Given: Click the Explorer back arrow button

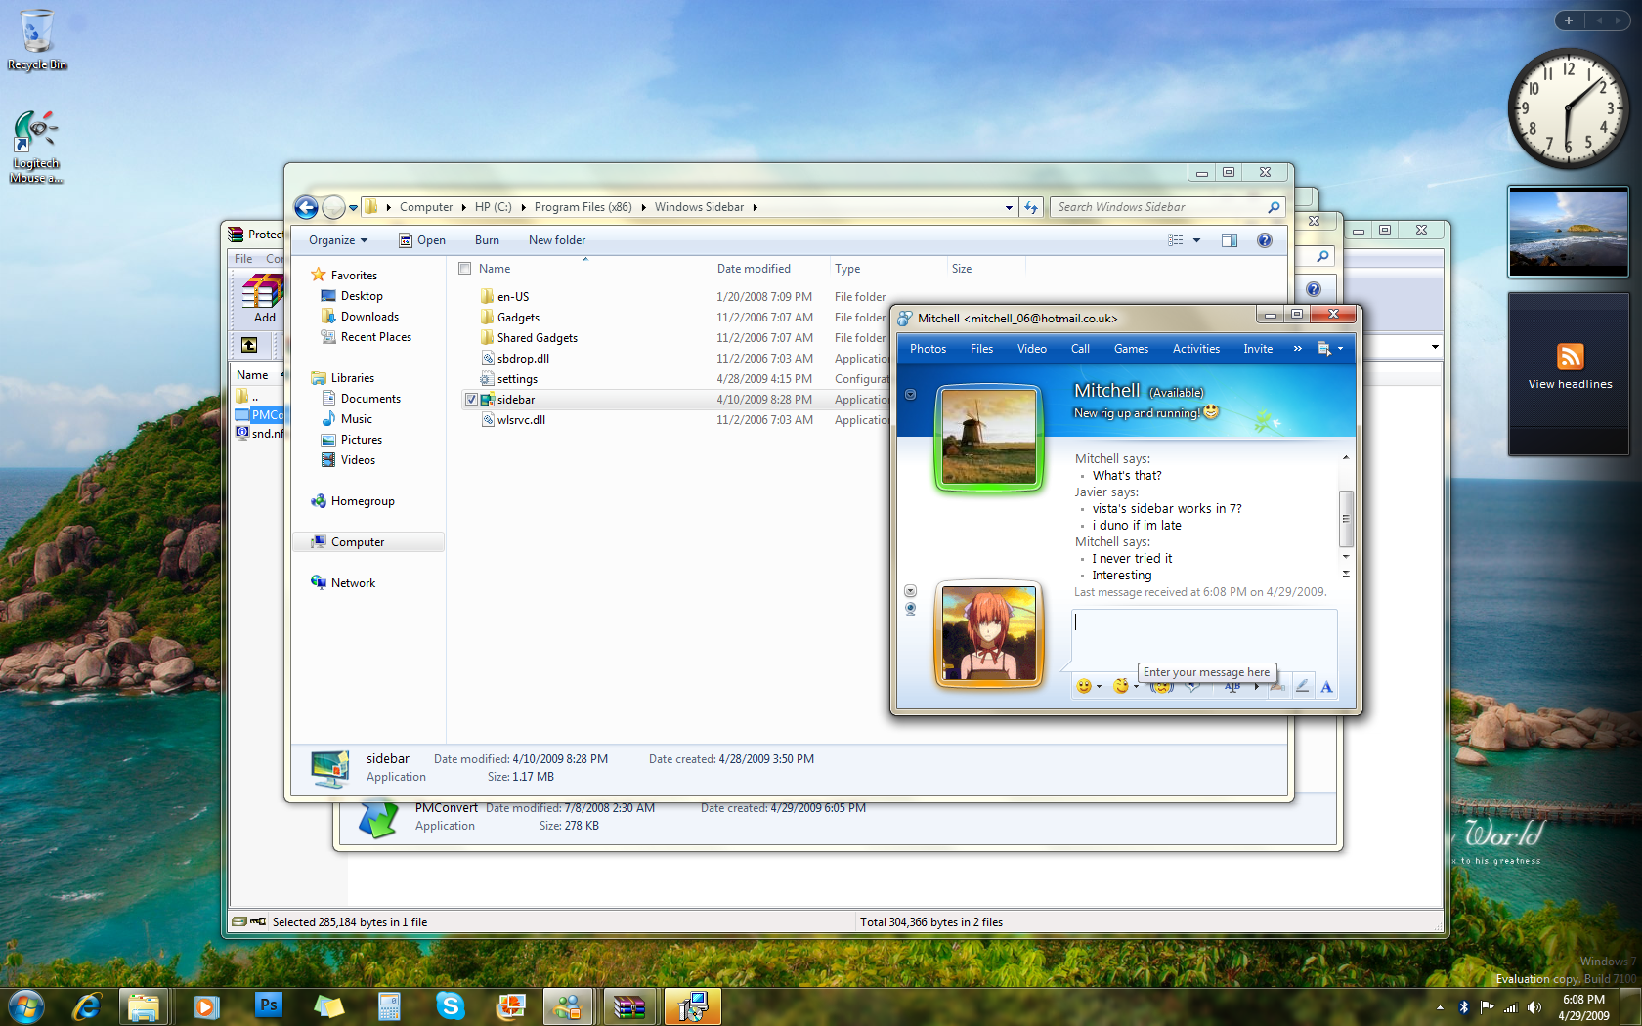Looking at the screenshot, I should [x=306, y=207].
